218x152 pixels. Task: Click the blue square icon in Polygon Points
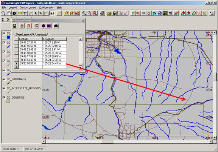[x=49, y=26]
